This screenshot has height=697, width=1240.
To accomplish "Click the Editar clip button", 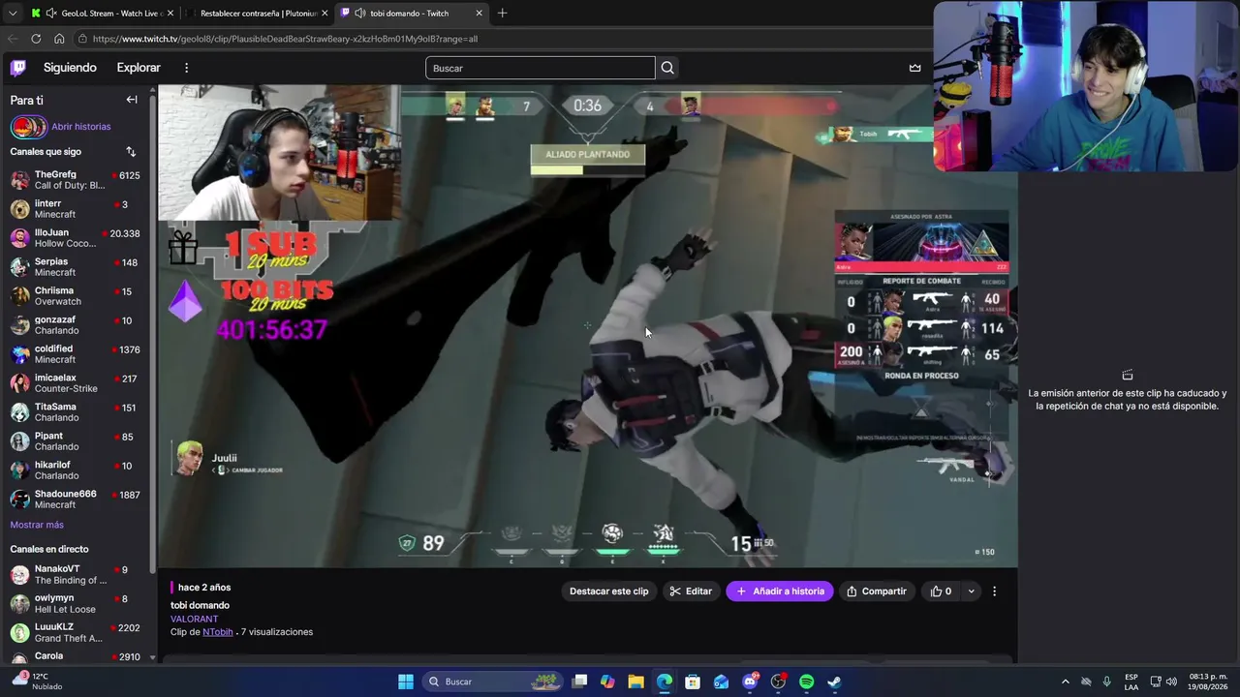I will coord(691,591).
